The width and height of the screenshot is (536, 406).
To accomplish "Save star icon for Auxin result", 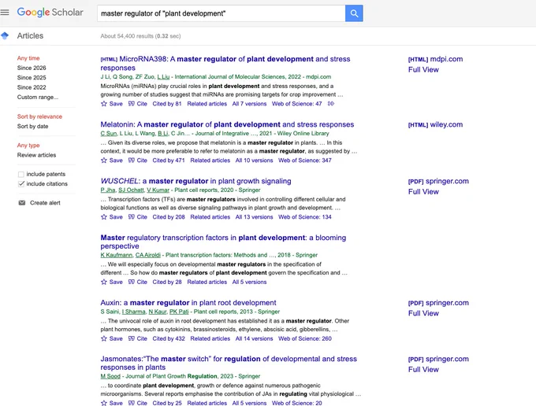I will pyautogui.click(x=104, y=338).
